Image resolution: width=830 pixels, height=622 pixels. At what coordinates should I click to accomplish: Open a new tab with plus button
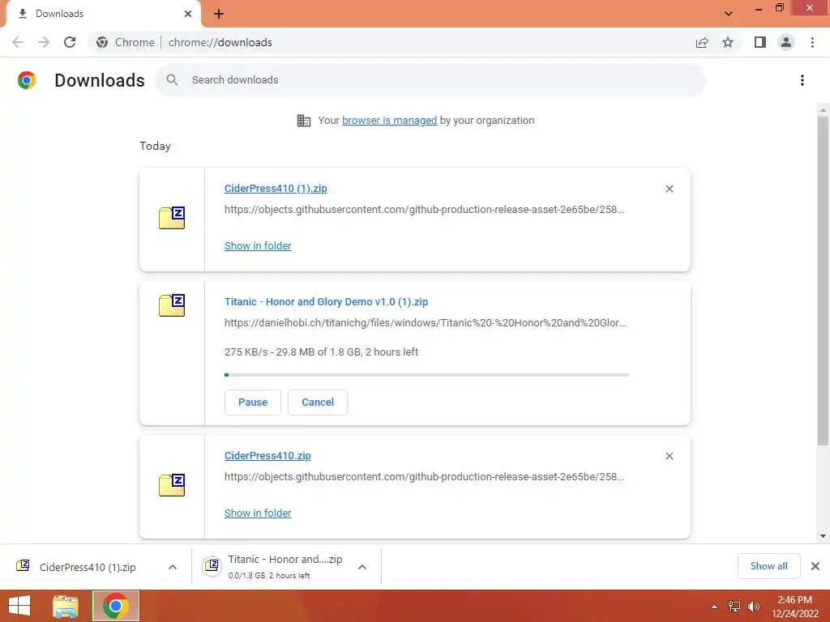[219, 14]
